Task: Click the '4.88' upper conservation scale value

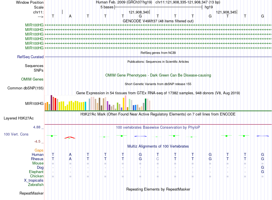Action: point(37,127)
